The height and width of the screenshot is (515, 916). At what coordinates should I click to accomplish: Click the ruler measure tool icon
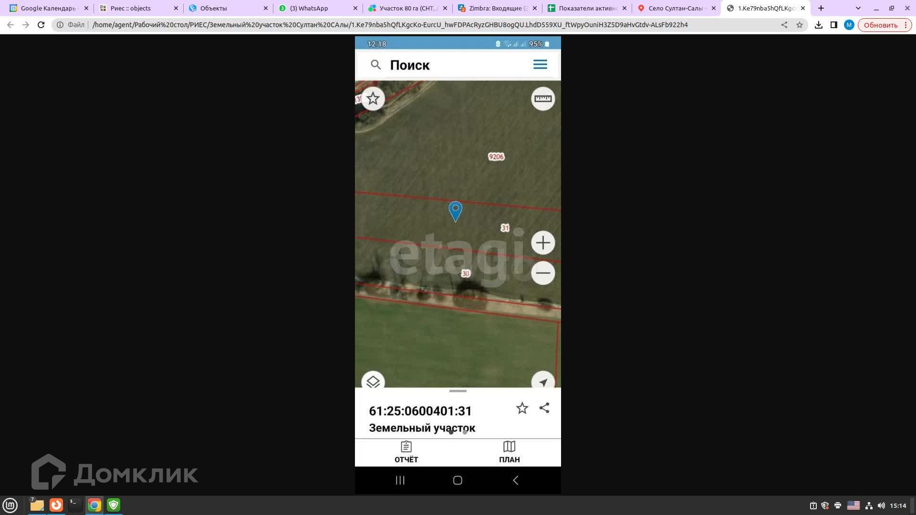pos(543,99)
